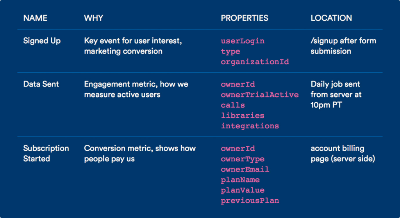The width and height of the screenshot is (400, 218).
Task: Click the Data Sent event name
Action: click(41, 84)
